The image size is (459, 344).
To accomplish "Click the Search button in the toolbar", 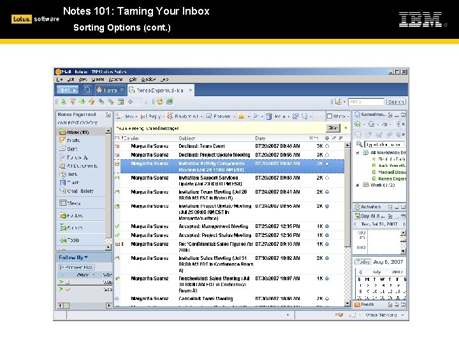I will click(x=396, y=102).
